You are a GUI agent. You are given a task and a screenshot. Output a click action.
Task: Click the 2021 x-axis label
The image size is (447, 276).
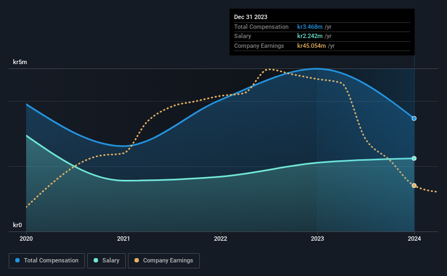pyautogui.click(x=124, y=239)
